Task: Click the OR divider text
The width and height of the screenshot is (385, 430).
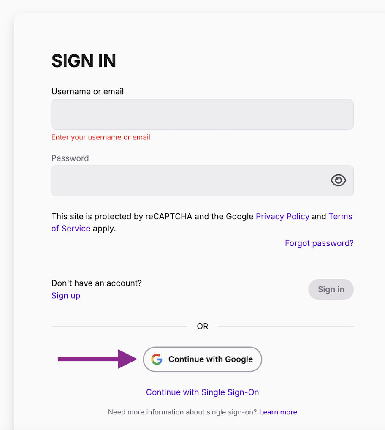Action: click(x=203, y=326)
